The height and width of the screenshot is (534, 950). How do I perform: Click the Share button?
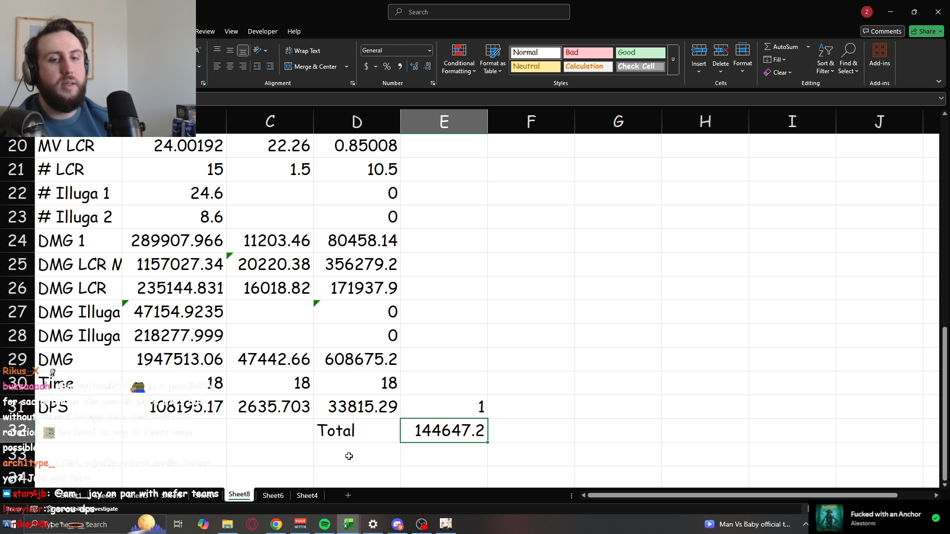pos(926,31)
